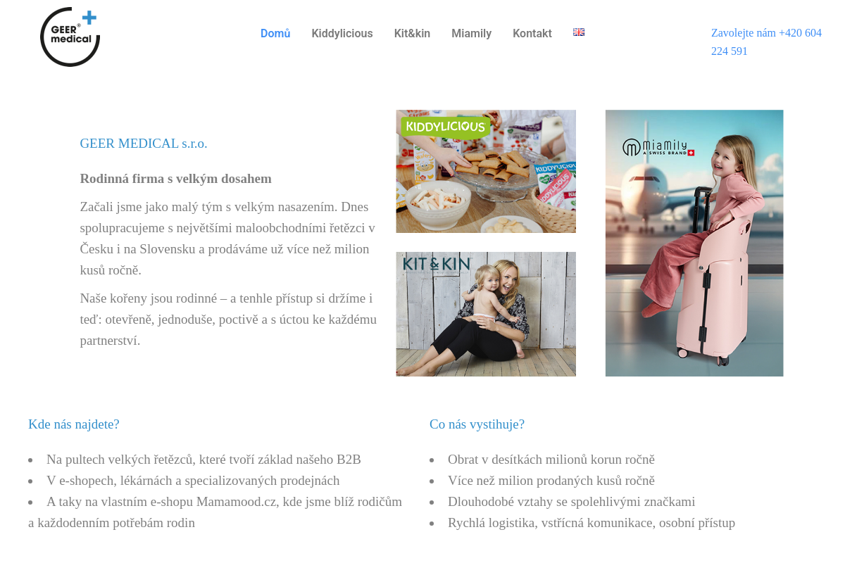
Task: Open the Kiddylicious menu item
Action: point(342,33)
